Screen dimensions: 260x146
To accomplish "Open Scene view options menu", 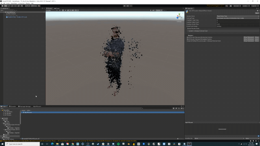I will (183, 8).
